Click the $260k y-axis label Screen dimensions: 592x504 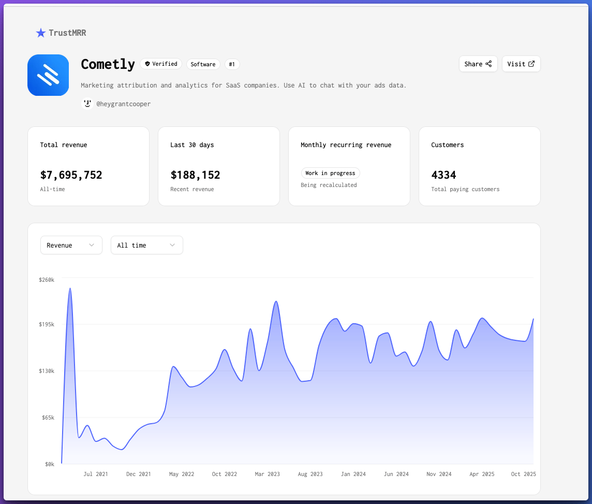pyautogui.click(x=47, y=280)
